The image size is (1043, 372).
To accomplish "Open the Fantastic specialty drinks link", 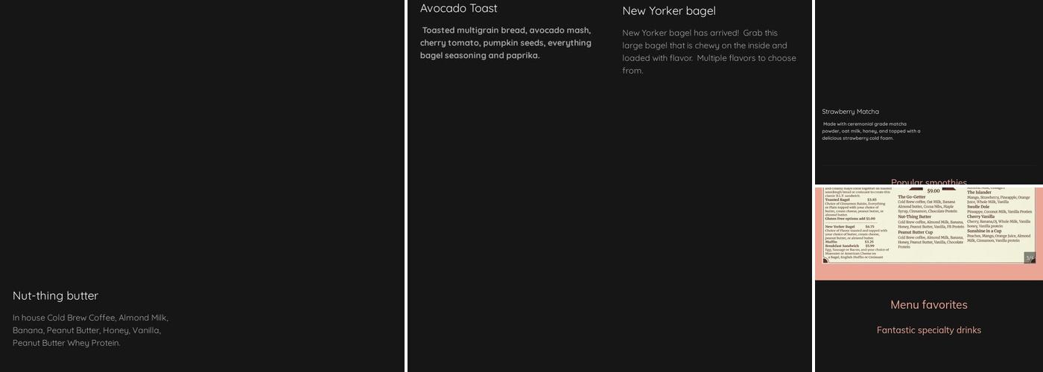I will point(929,330).
